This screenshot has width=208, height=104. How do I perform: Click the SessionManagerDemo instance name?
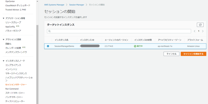(x=64, y=46)
